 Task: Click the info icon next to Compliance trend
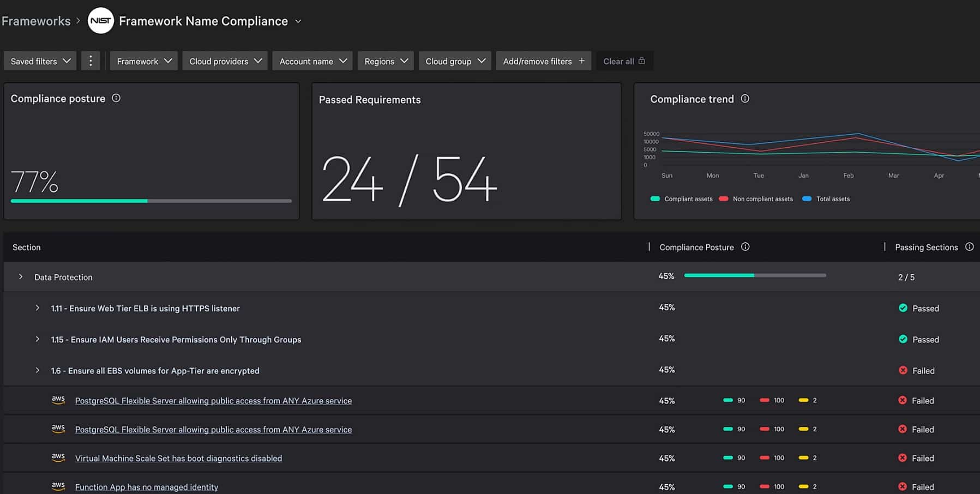(x=745, y=99)
